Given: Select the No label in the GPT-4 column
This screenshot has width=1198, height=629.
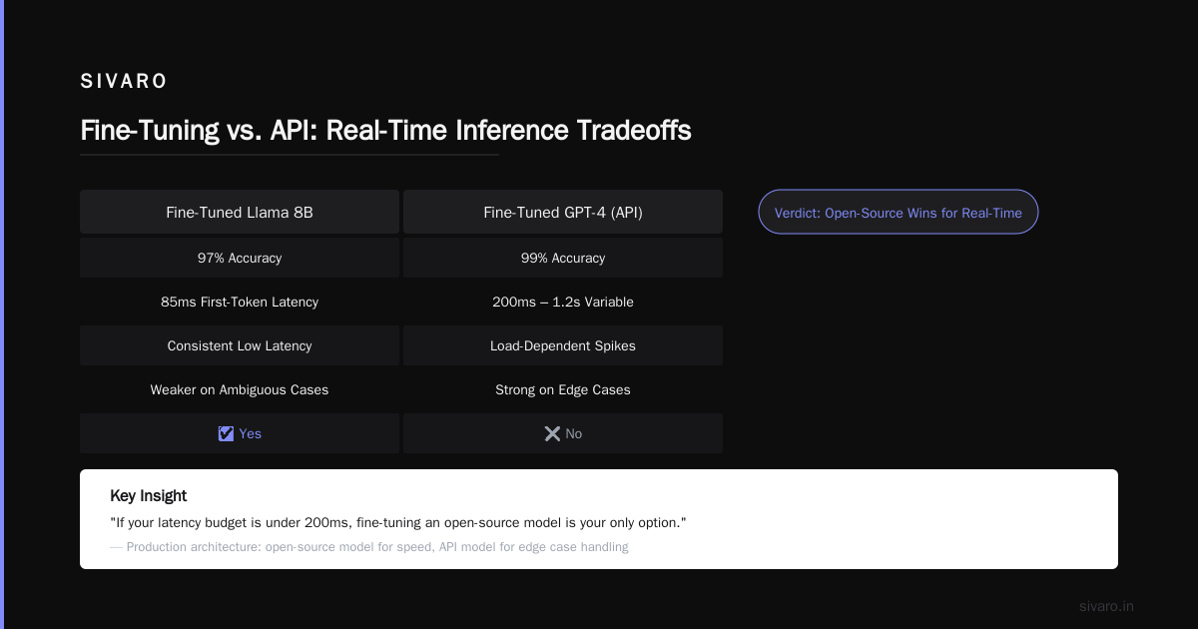Looking at the screenshot, I should pyautogui.click(x=574, y=433).
